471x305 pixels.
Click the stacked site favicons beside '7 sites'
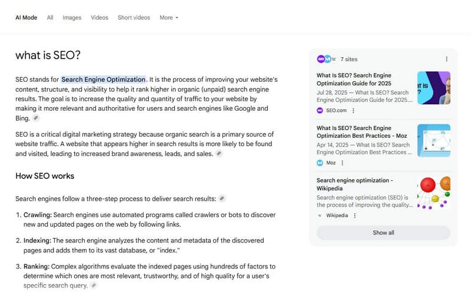pos(327,59)
